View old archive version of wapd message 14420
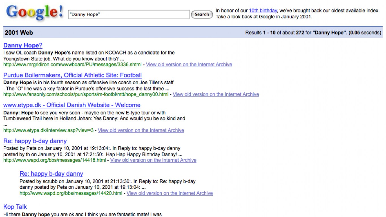Screen dimensions: 386x217 (x=170, y=193)
